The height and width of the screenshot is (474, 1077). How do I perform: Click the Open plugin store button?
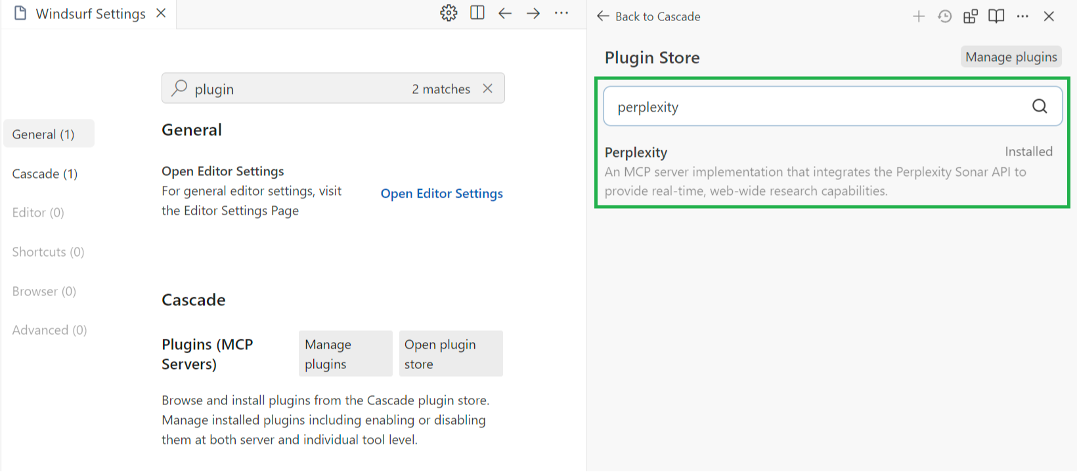click(x=451, y=354)
